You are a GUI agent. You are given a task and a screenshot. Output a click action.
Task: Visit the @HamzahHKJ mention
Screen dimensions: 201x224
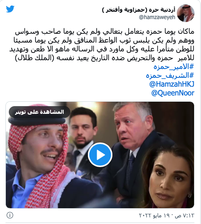(x=172, y=84)
